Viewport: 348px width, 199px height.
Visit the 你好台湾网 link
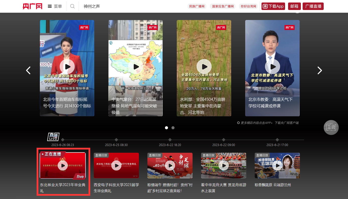click(248, 6)
